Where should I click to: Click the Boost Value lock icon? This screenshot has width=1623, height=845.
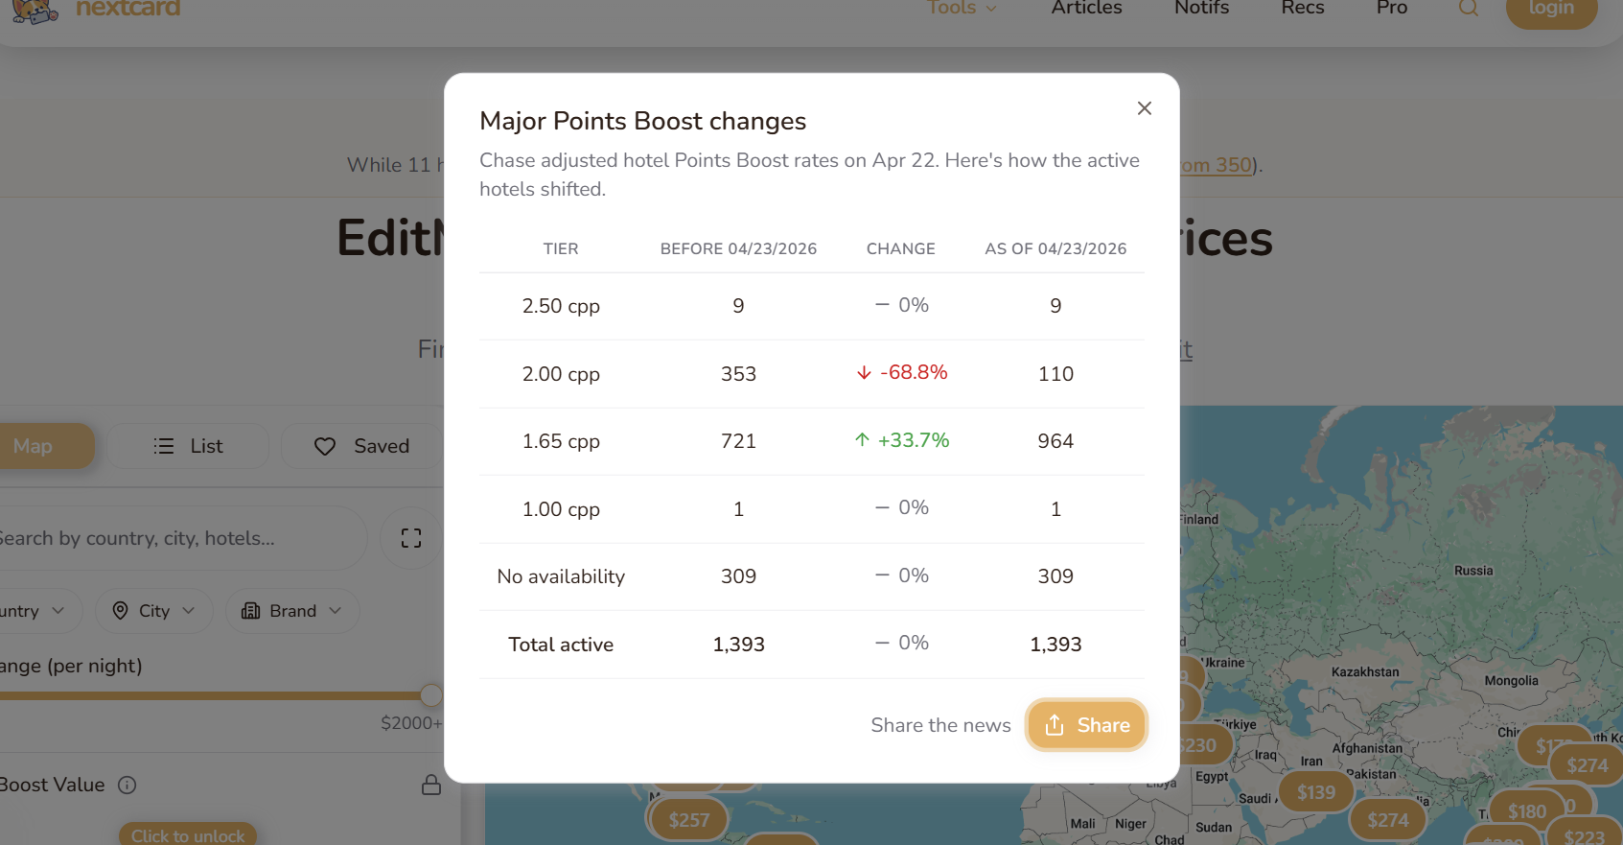pyautogui.click(x=431, y=785)
